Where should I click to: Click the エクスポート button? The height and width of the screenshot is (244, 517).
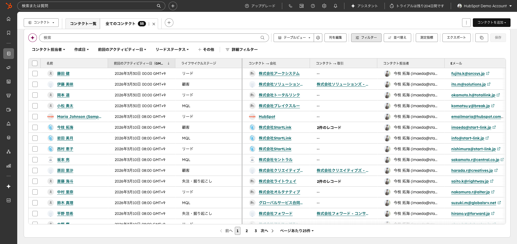pos(456,37)
